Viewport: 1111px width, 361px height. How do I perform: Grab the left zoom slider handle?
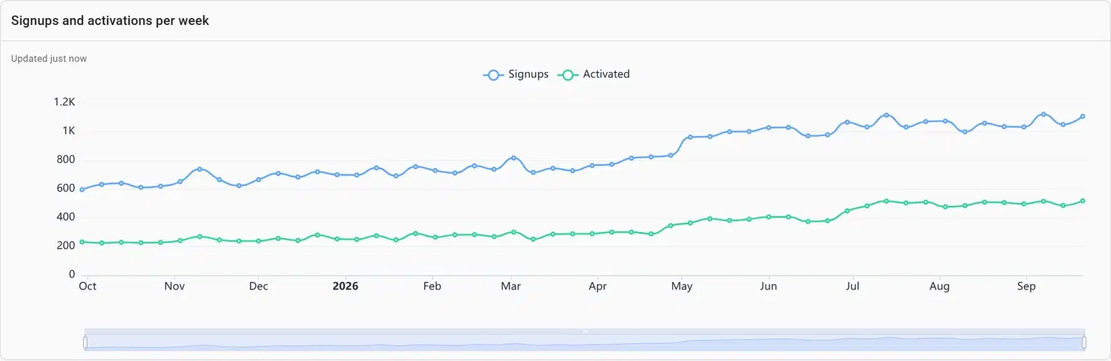[x=85, y=342]
